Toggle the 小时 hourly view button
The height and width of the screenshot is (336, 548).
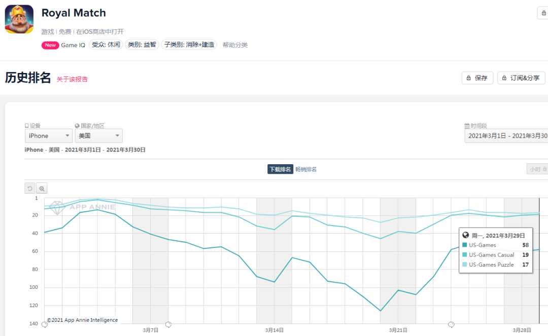[537, 169]
